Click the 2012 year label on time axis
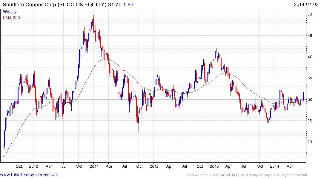 point(154,166)
